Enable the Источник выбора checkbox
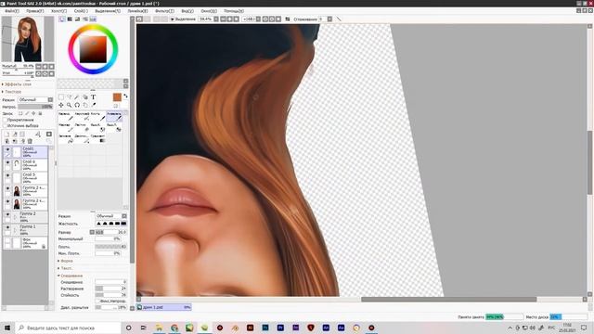Viewport: 594px width, 334px height. point(5,125)
